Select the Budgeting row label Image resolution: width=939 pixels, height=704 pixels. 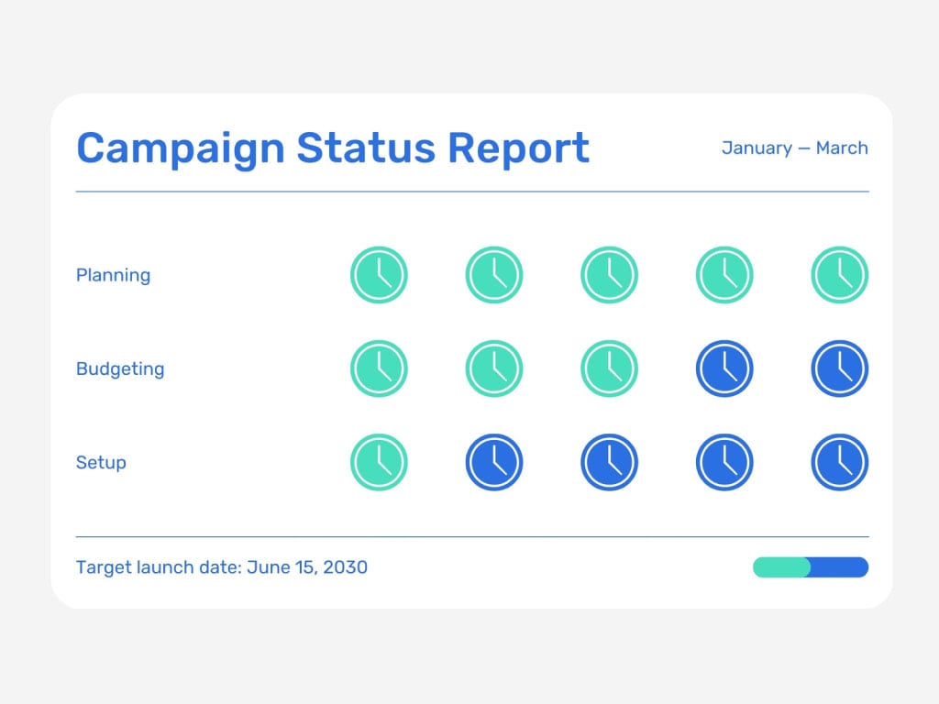click(x=120, y=368)
